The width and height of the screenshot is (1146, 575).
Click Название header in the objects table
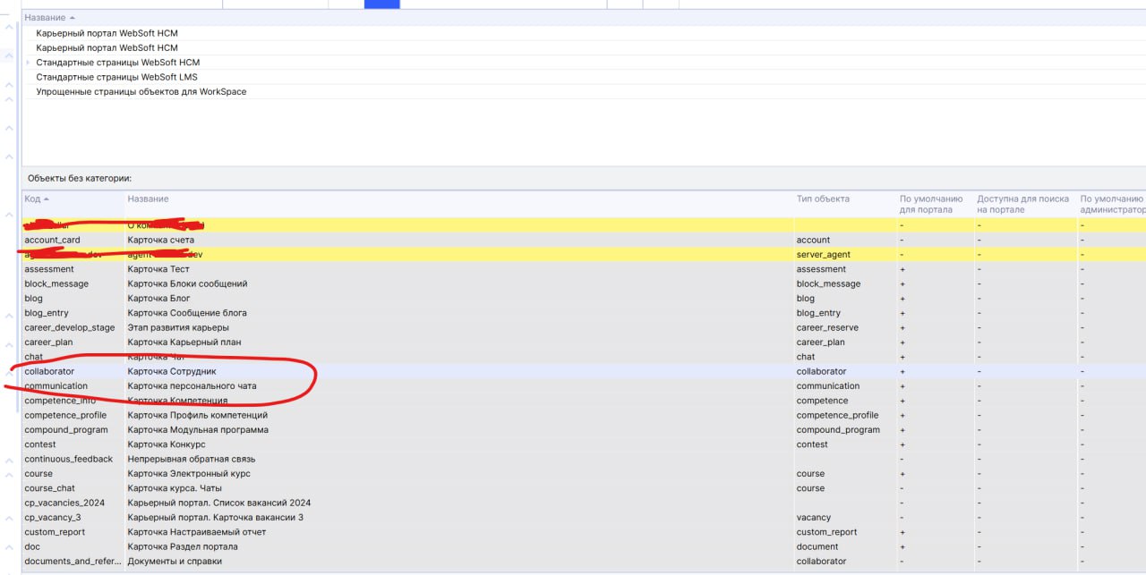pos(148,199)
